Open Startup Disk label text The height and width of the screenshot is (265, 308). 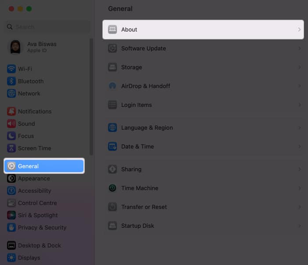(138, 226)
